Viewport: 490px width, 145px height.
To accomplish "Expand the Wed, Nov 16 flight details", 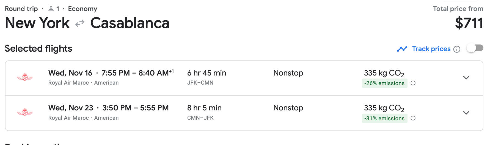I will coord(466,78).
